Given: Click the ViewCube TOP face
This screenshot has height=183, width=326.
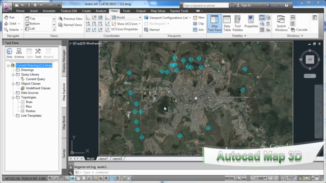Looking at the screenshot, I should point(310,59).
